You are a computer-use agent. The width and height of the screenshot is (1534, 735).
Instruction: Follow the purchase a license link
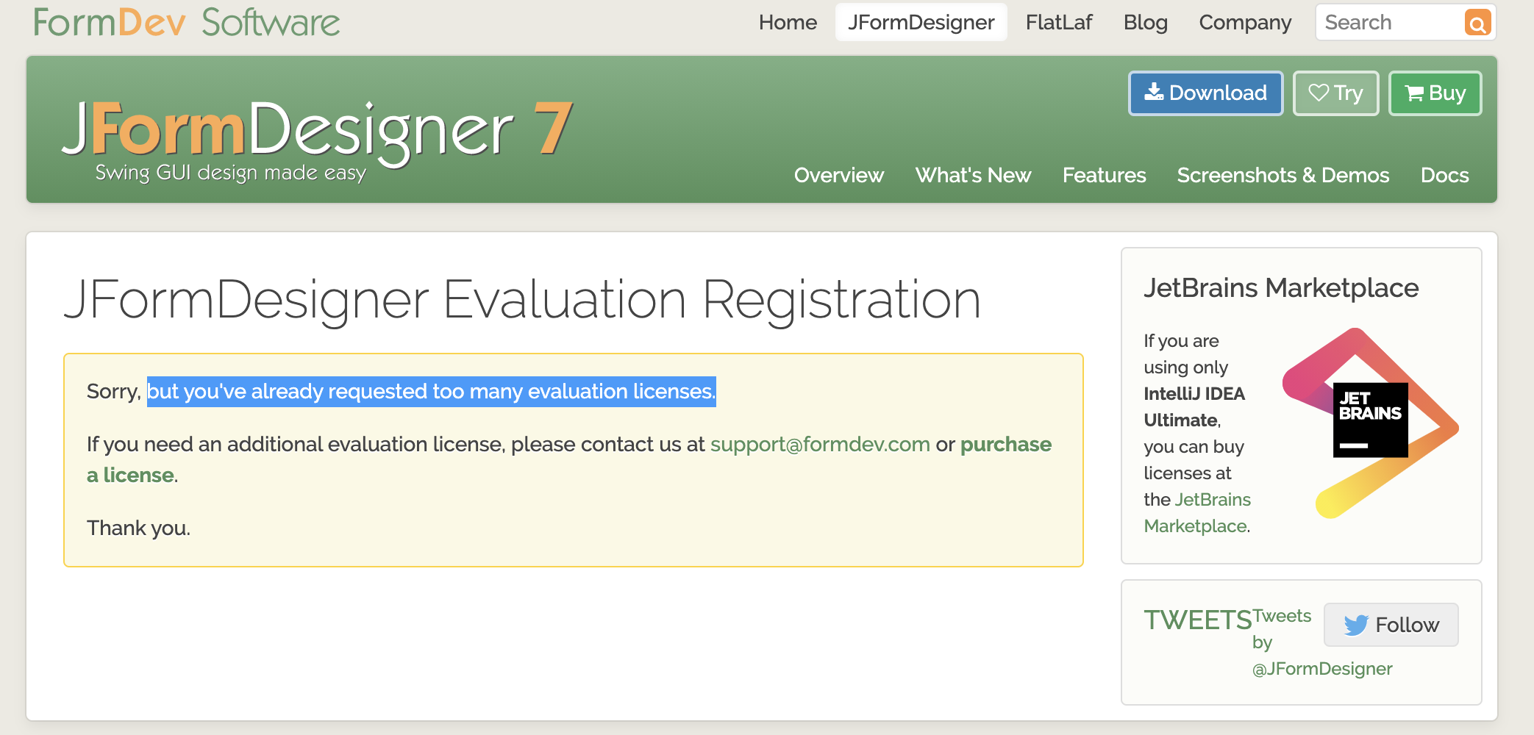pos(1006,444)
